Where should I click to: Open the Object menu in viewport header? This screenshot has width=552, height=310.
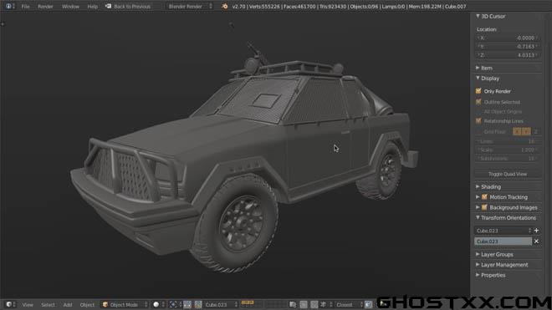[87, 305]
